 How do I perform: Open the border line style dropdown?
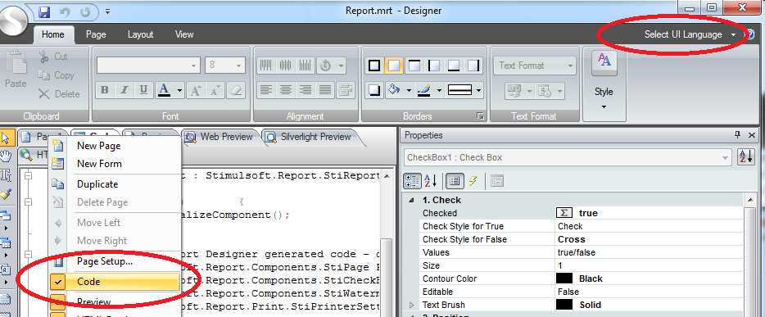tap(479, 90)
